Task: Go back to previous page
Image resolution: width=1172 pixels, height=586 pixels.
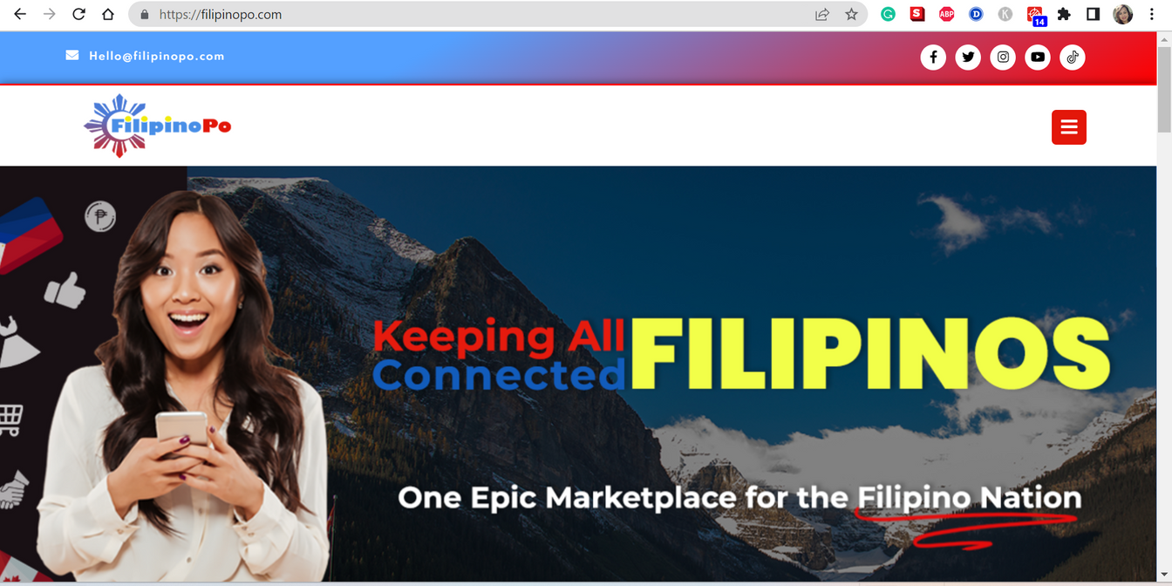Action: 19,14
